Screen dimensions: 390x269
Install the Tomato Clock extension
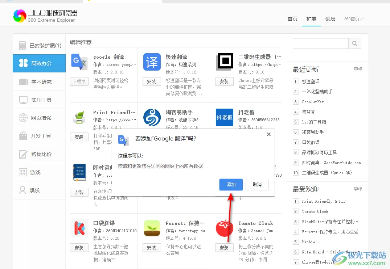(224, 248)
